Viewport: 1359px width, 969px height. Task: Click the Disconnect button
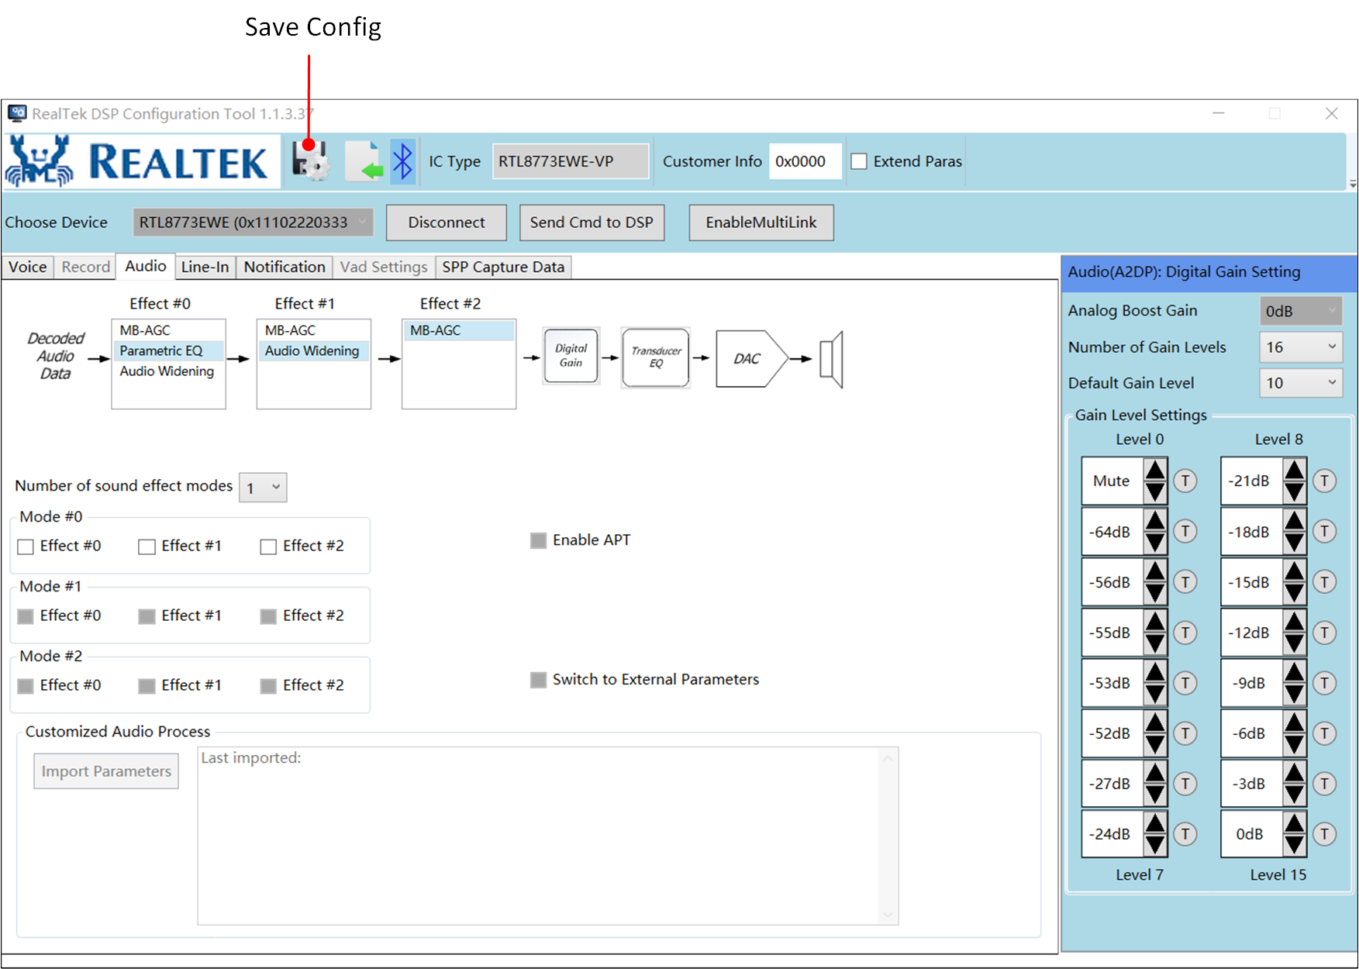coord(447,222)
